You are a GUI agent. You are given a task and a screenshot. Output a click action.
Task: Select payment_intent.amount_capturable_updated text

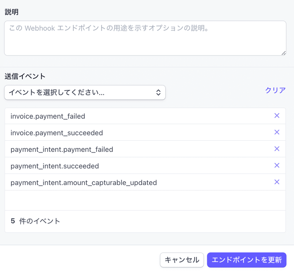click(x=84, y=182)
